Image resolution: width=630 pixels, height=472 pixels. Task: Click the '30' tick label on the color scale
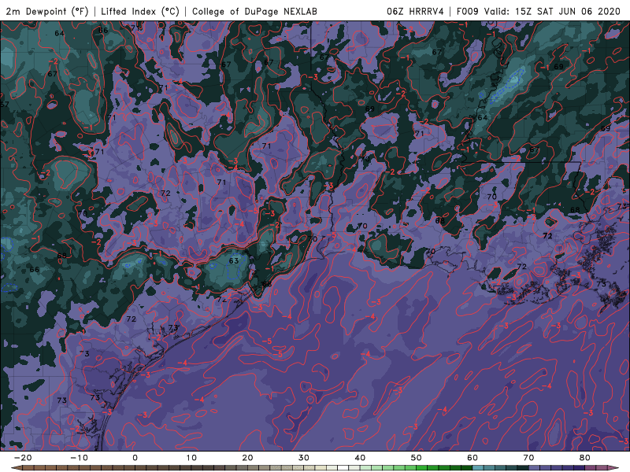pos(304,458)
